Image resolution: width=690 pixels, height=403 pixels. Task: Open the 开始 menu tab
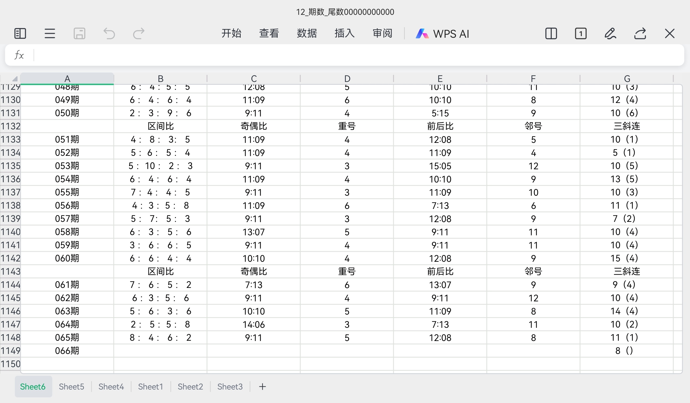point(231,33)
